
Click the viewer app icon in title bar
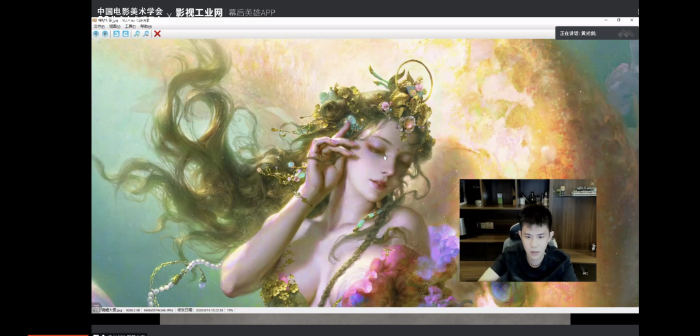pos(95,20)
